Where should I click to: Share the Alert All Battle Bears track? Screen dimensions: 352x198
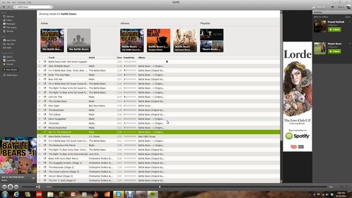pyautogui.click(x=45, y=66)
